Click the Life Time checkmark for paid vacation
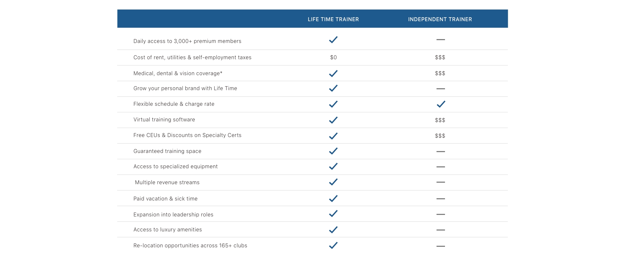This screenshot has width=625, height=262. pos(333,199)
